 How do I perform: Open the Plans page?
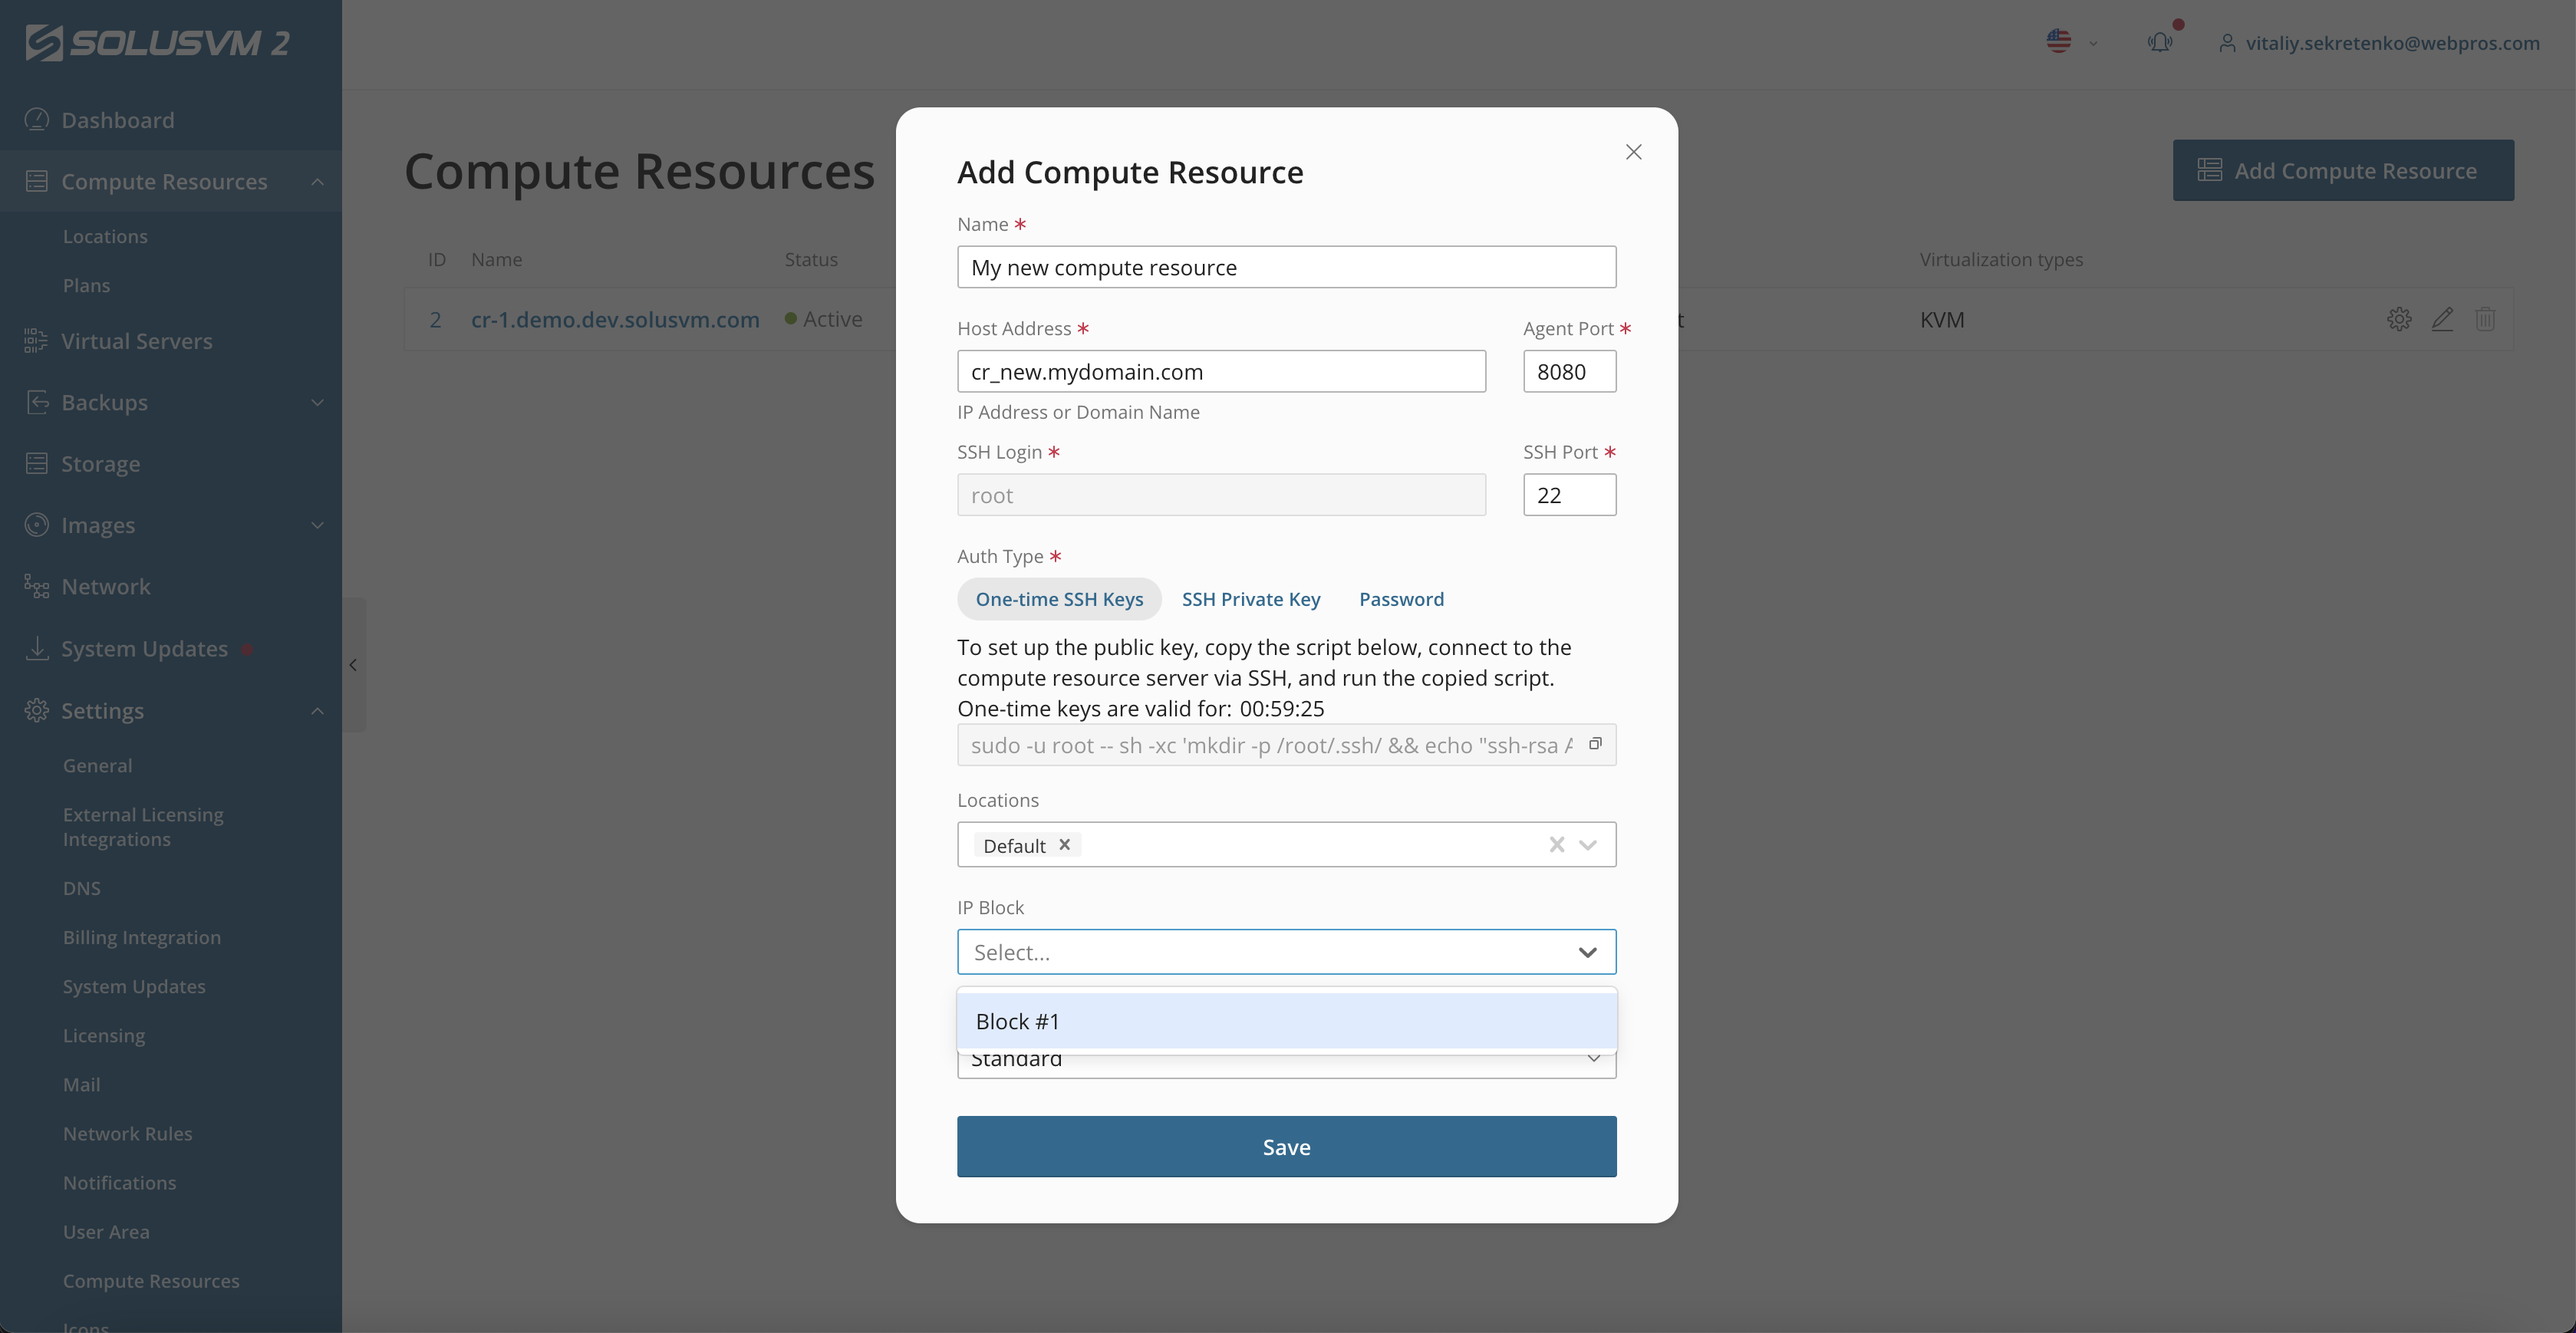tap(87, 284)
